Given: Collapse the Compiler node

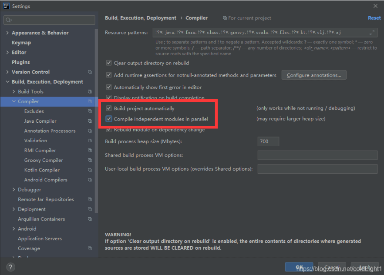Looking at the screenshot, I should tap(14, 101).
